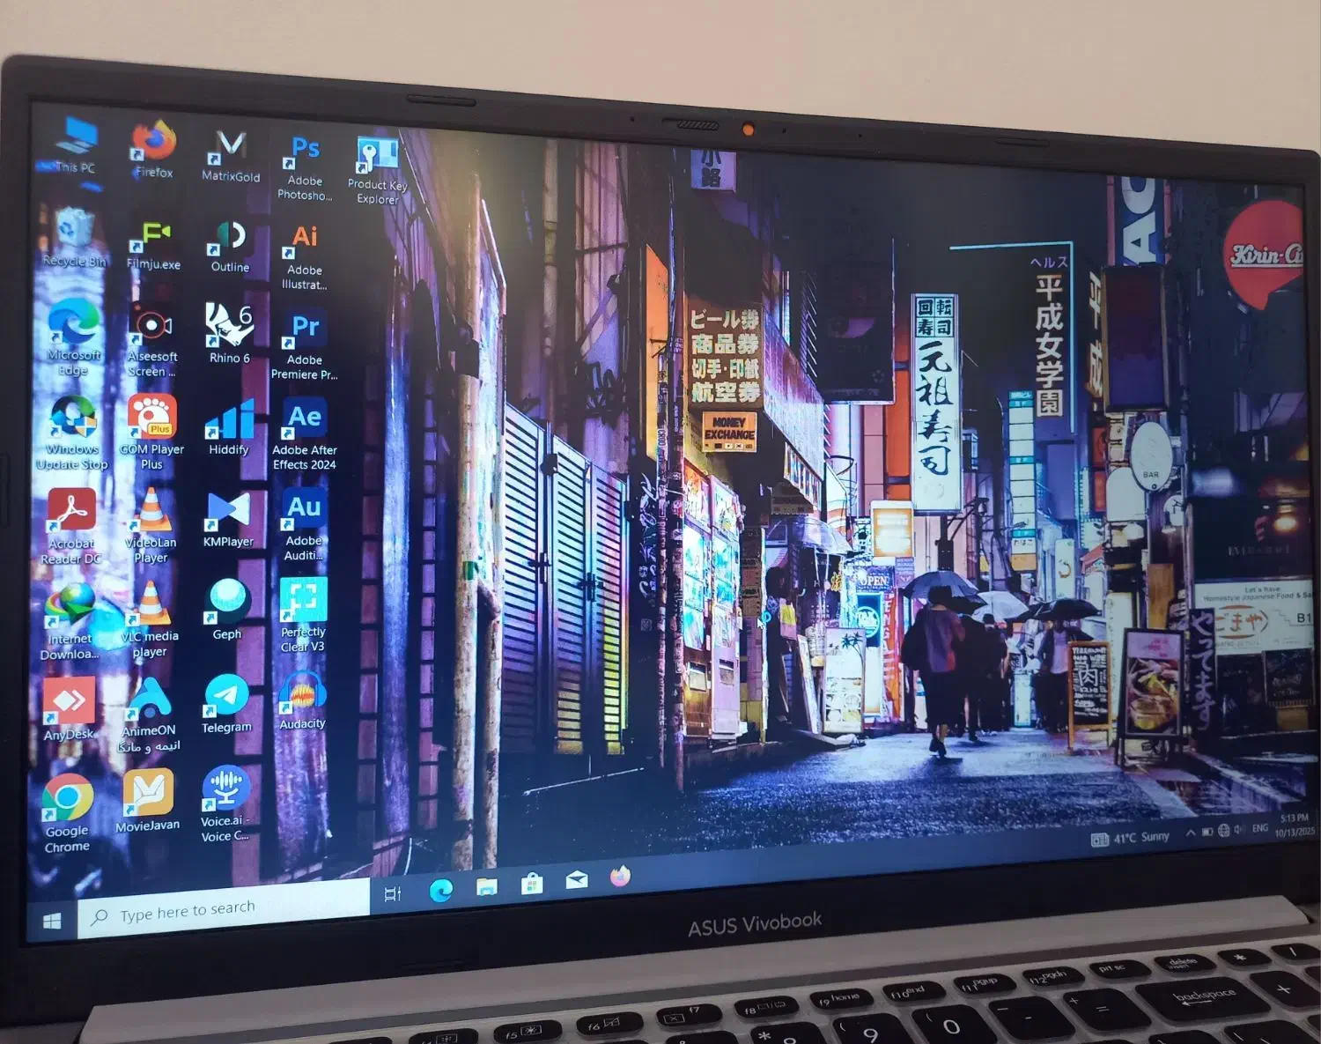Select the Firefox desktop shortcut
The height and width of the screenshot is (1044, 1321).
tap(153, 151)
